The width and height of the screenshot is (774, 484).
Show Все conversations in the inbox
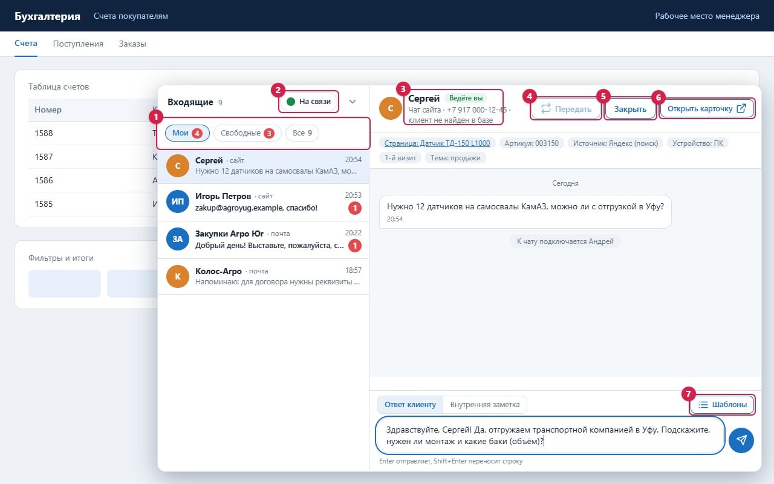click(302, 133)
